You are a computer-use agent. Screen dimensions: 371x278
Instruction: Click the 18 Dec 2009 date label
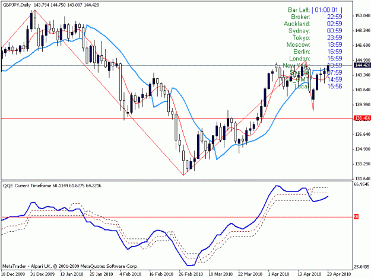(x=13, y=274)
